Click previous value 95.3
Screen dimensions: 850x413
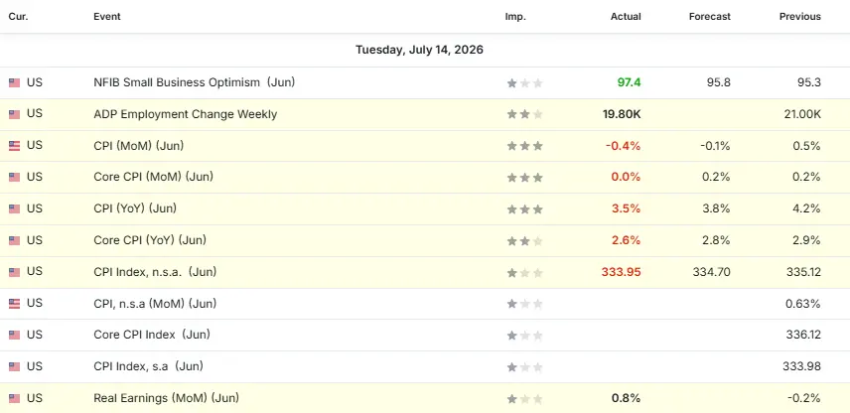click(x=809, y=82)
